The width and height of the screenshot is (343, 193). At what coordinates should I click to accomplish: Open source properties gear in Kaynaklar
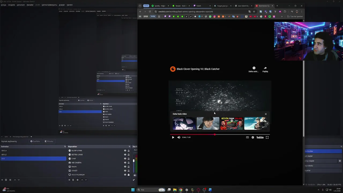(77, 180)
